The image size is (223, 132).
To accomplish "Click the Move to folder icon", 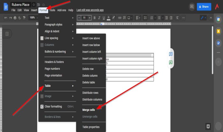I will (39, 5).
